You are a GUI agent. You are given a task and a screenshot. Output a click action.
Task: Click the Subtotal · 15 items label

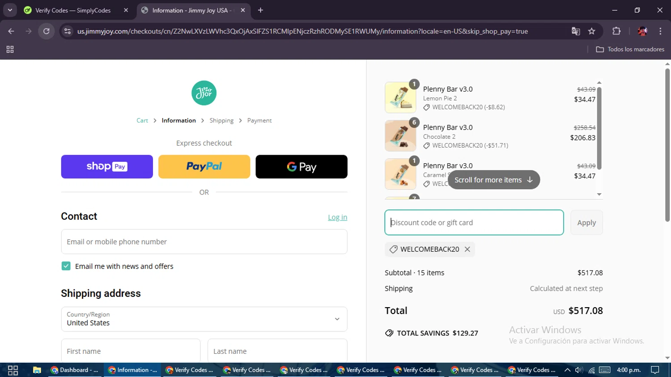[414, 273]
